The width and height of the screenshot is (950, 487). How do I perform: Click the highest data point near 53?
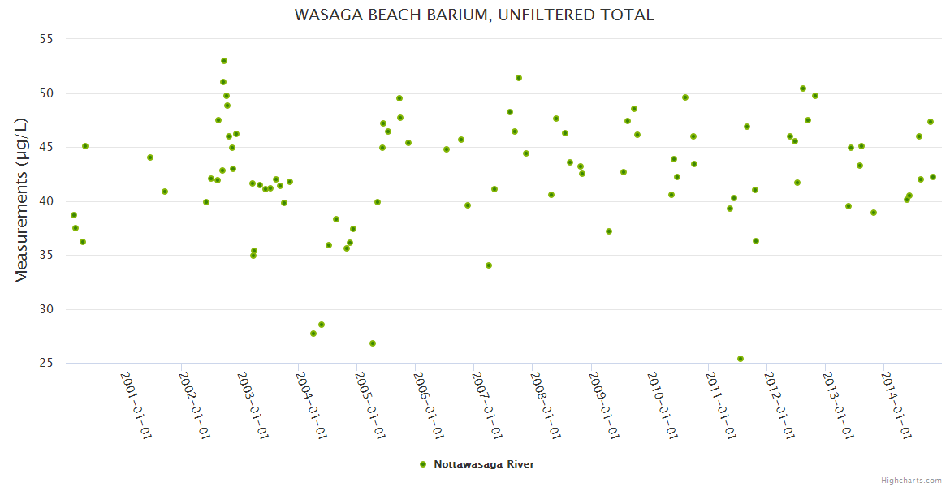pyautogui.click(x=224, y=61)
